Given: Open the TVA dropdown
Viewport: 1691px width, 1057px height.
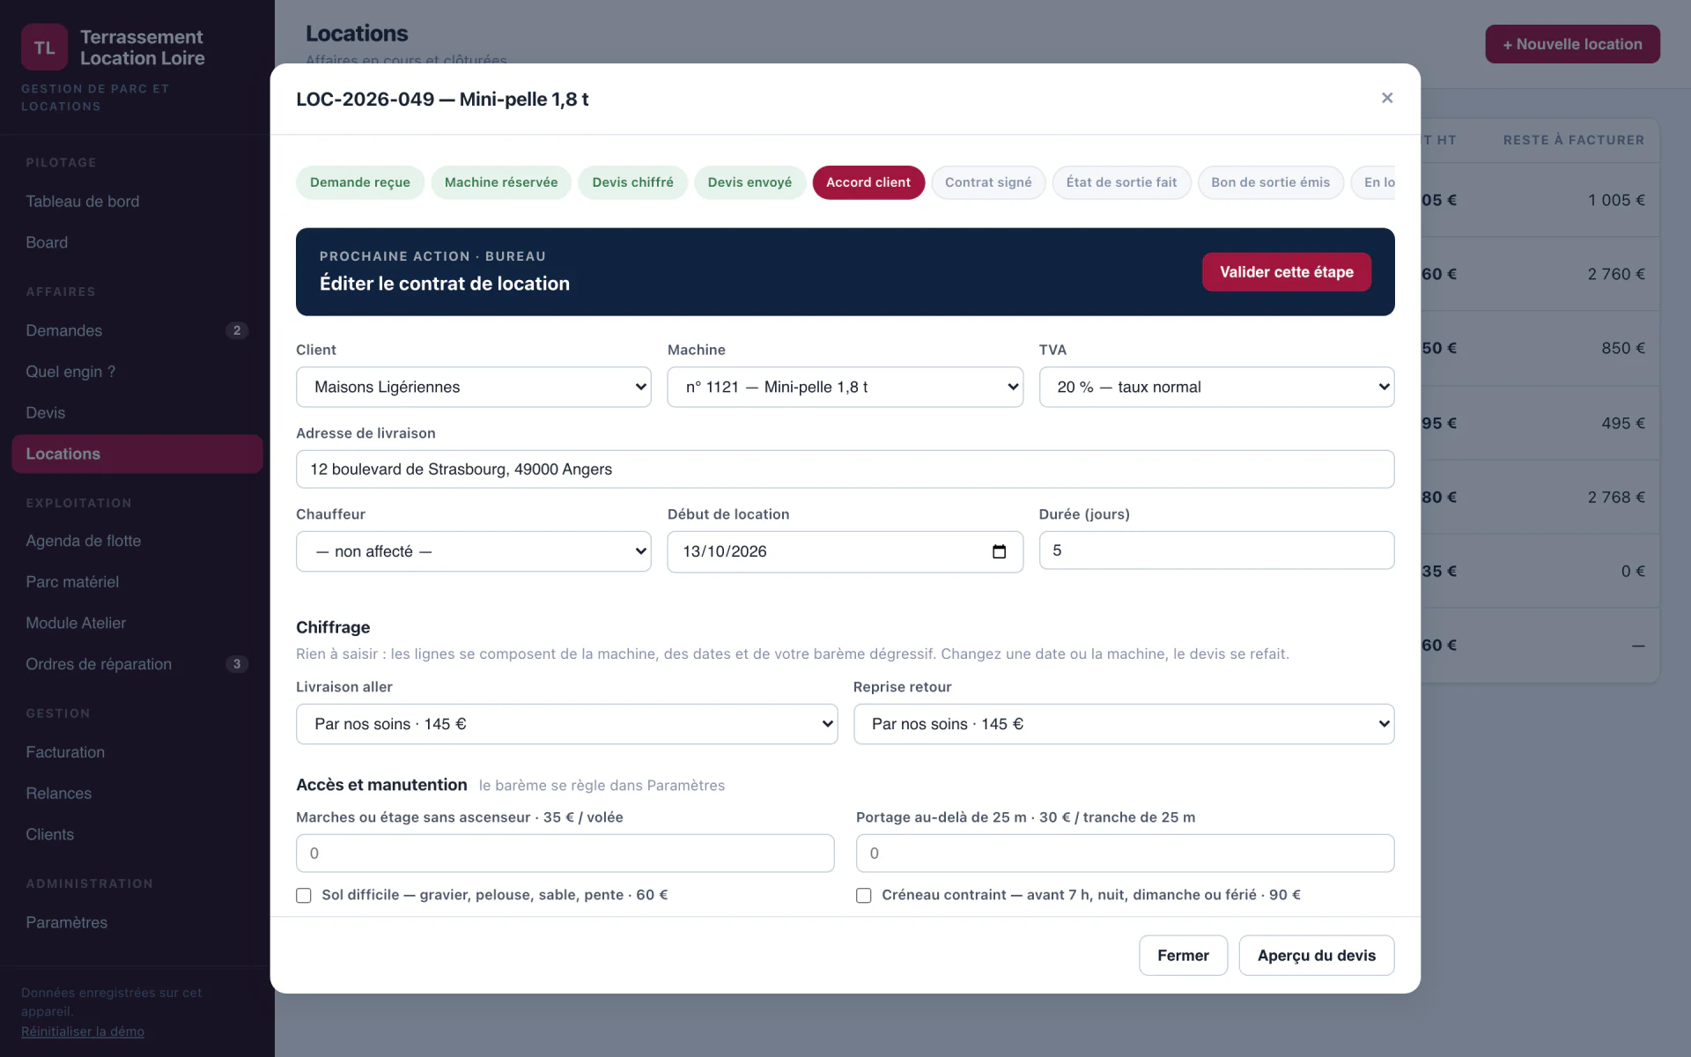Looking at the screenshot, I should pyautogui.click(x=1217, y=387).
